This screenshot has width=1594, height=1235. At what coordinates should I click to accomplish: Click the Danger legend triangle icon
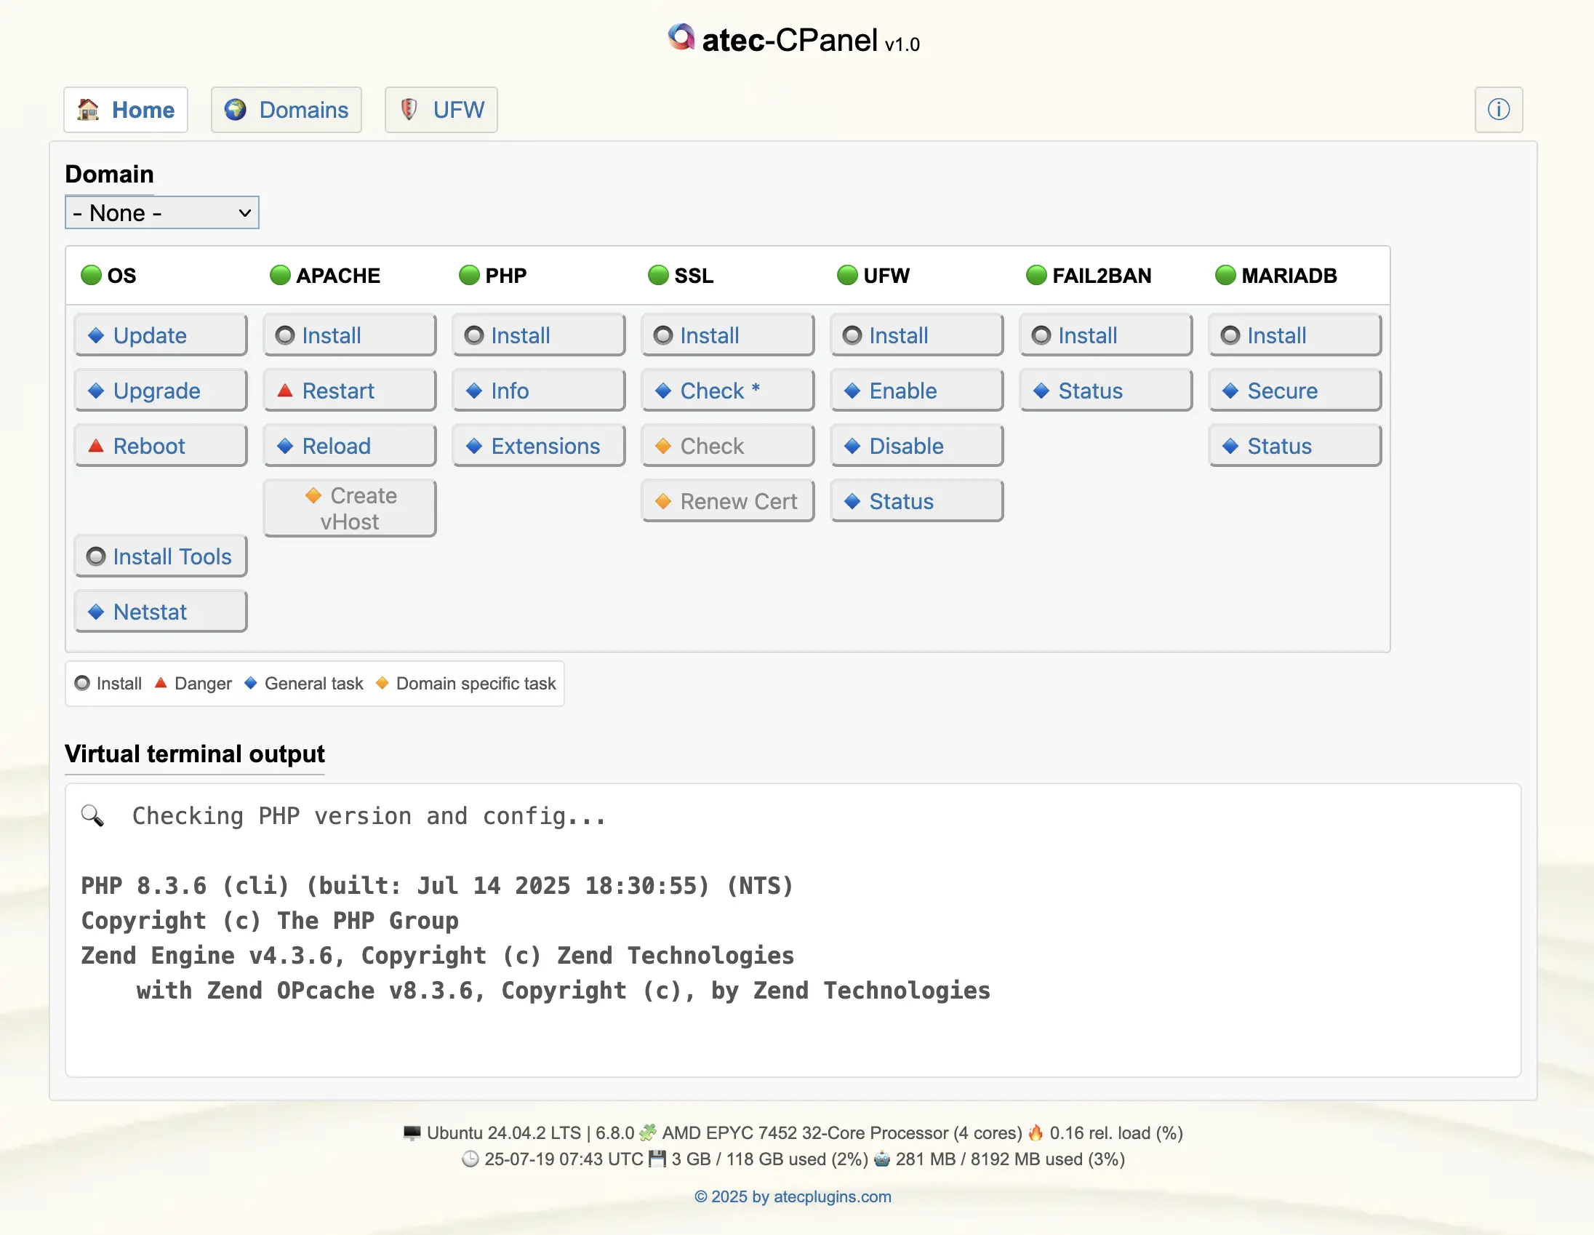161,683
